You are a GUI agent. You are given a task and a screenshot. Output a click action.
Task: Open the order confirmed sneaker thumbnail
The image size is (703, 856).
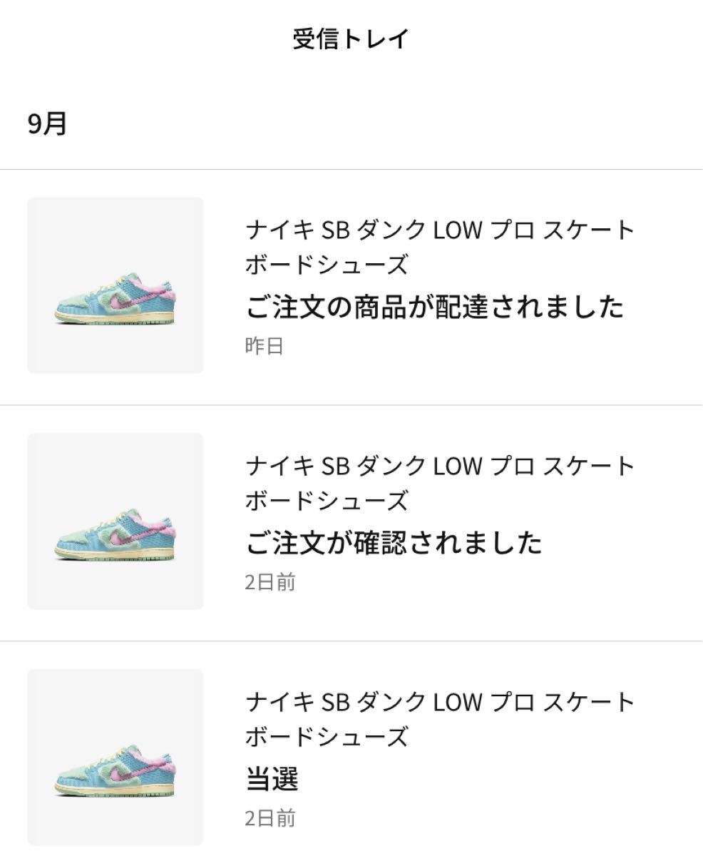116,521
